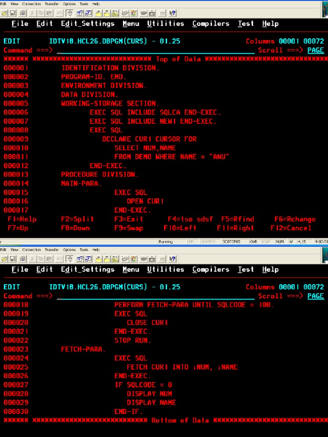This screenshot has height=437, width=328.
Task: Open Menu action bar in lower window
Action: pyautogui.click(x=131, y=270)
